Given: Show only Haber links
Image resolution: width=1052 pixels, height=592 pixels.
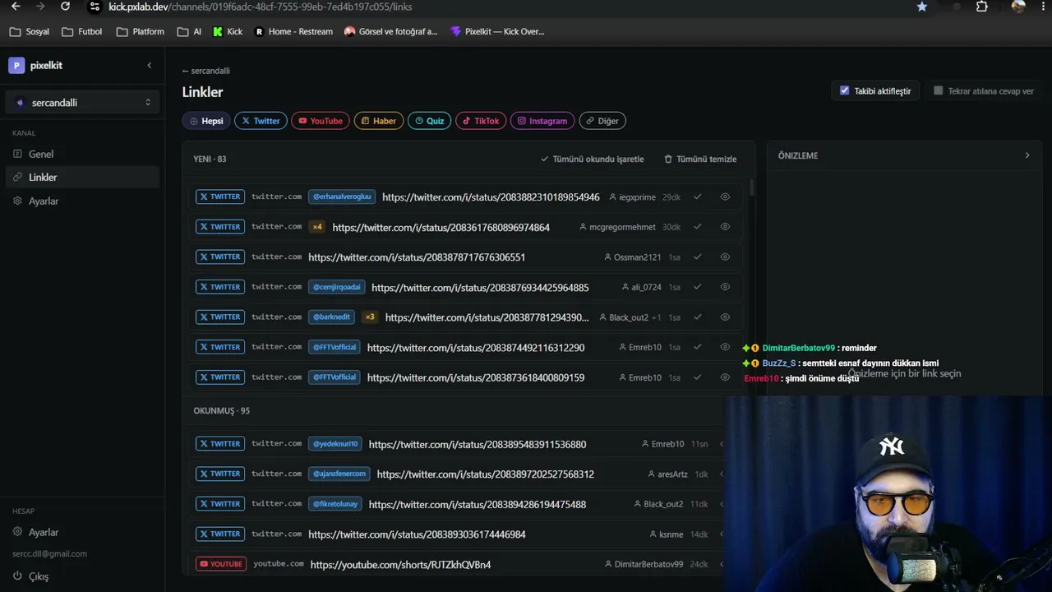Looking at the screenshot, I should coord(379,121).
